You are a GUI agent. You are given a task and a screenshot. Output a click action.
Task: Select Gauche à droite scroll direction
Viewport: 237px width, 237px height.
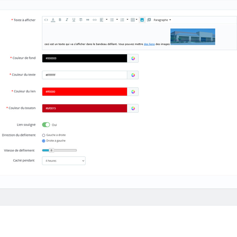[44, 135]
